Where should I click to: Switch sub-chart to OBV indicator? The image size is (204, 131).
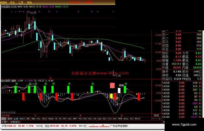[x=64, y=119]
